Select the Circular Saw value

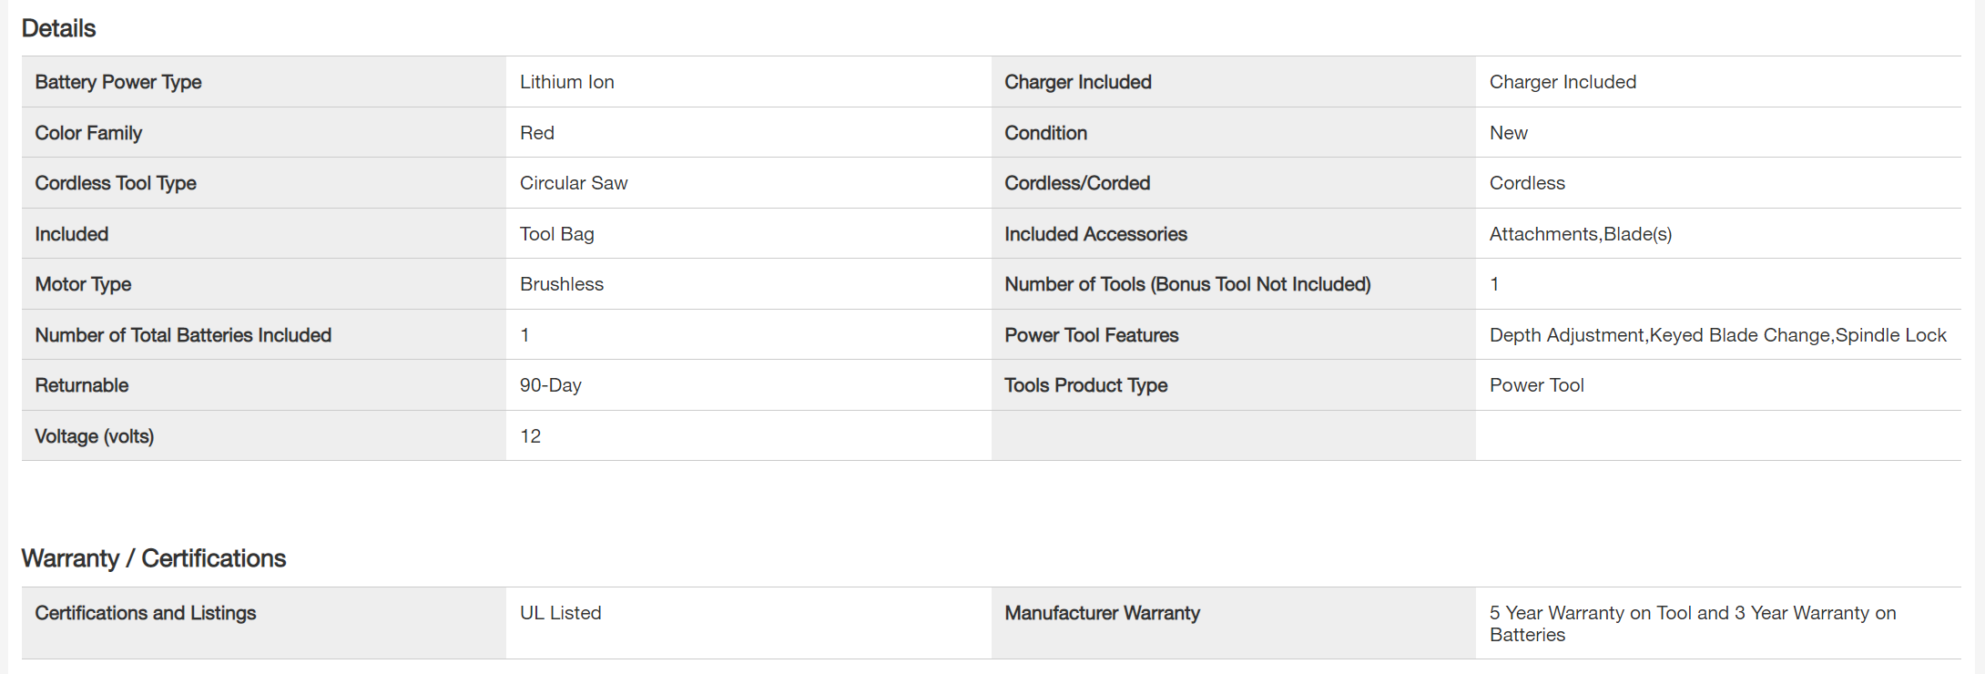click(574, 183)
